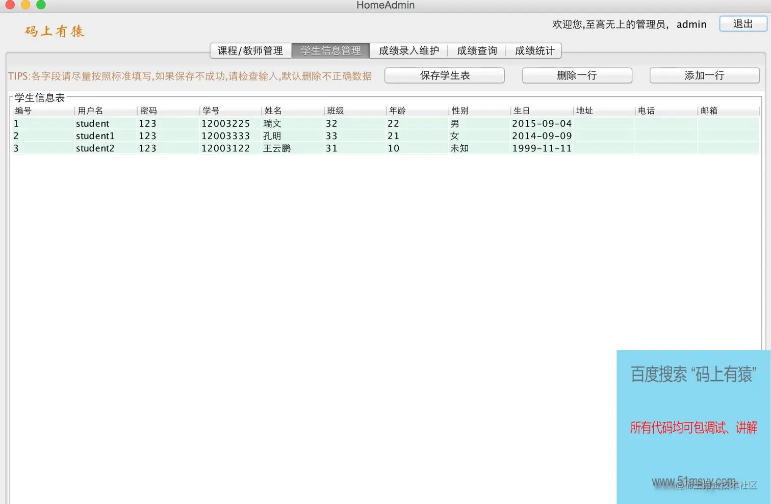This screenshot has width=771, height=504.
Task: Click the 退出 logout button
Action: (x=743, y=24)
